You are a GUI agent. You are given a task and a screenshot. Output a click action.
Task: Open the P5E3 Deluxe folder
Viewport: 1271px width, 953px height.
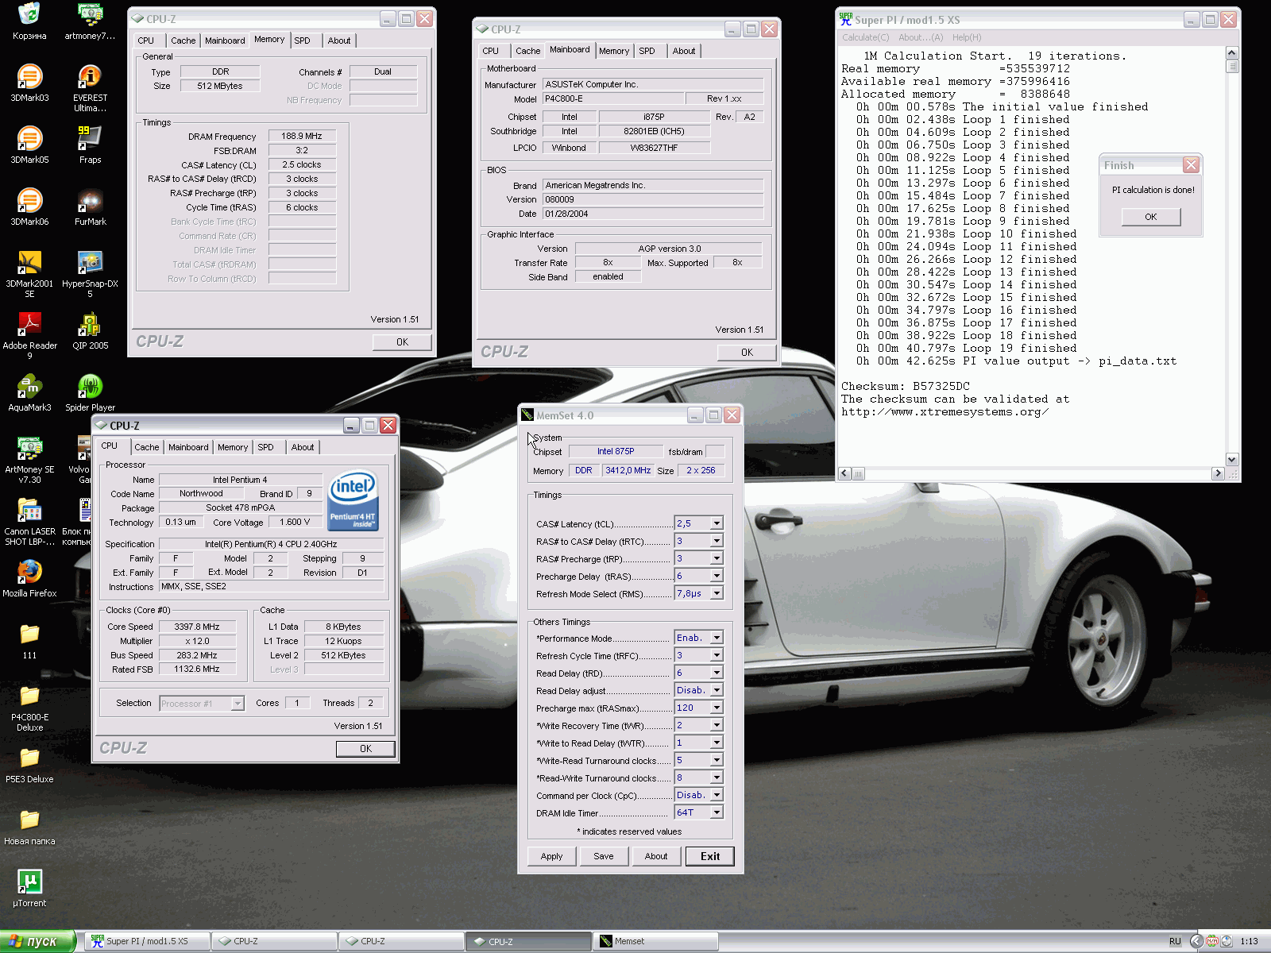29,765
